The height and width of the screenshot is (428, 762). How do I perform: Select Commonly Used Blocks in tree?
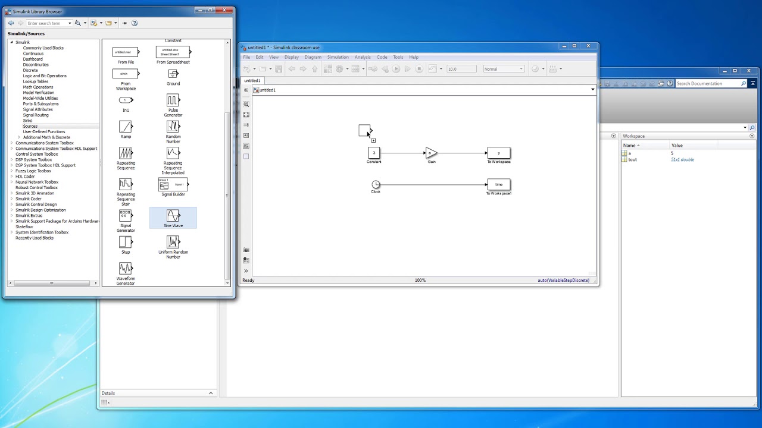click(x=43, y=48)
